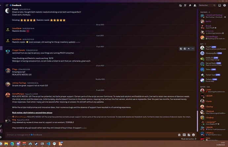Add reaction on Cougar Fanatic's message
Screen dimensions: 228x147
pyautogui.click(x=181, y=49)
